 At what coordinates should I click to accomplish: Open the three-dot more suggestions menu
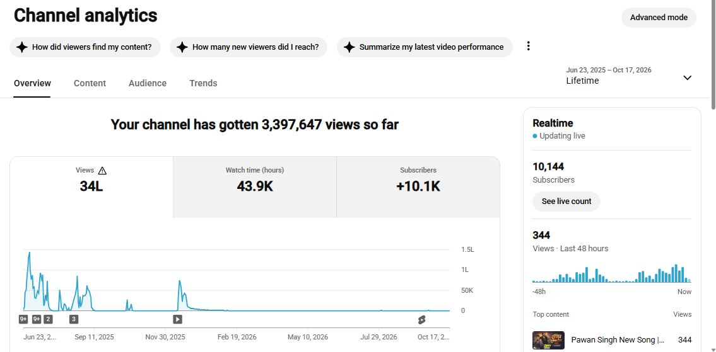click(x=528, y=46)
